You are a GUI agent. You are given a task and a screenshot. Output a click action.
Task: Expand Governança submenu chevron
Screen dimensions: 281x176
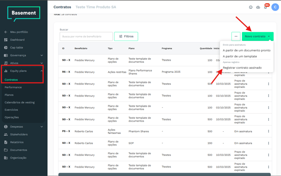tap(42, 55)
